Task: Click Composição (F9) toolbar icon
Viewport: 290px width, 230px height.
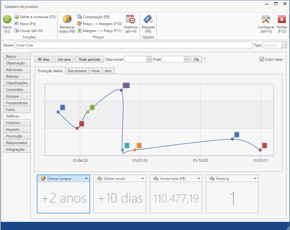Action: tap(80, 17)
